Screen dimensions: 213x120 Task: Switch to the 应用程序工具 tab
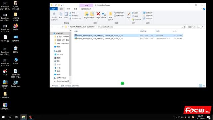tap(86, 9)
